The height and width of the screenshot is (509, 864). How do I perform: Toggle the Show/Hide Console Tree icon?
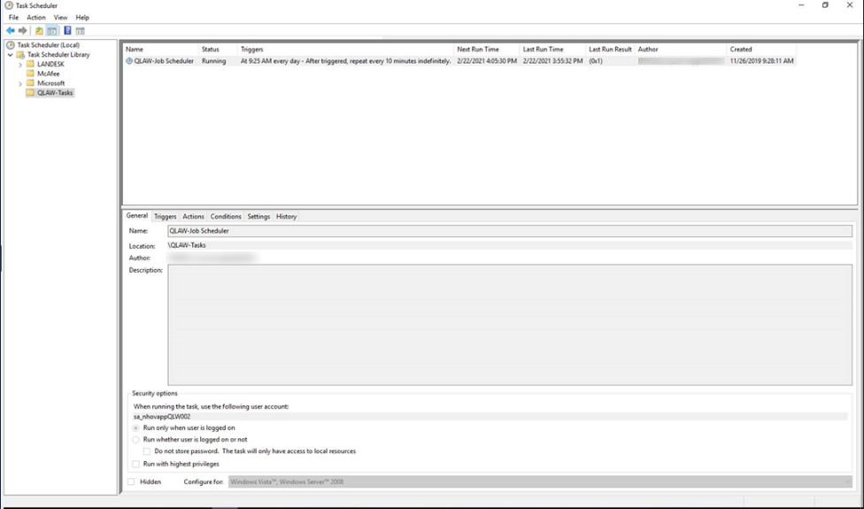tap(52, 31)
